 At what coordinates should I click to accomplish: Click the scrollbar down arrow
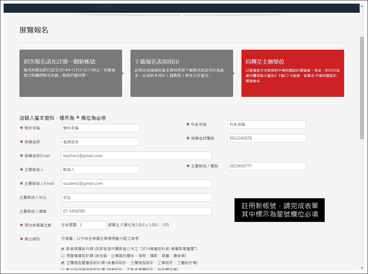tap(362, 268)
